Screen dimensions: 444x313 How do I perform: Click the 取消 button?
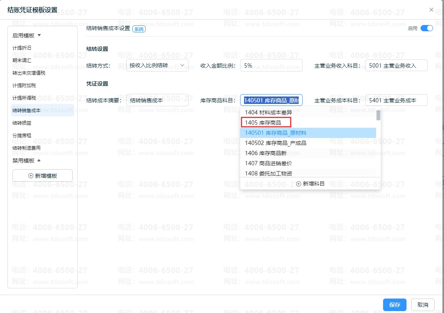coord(423,305)
